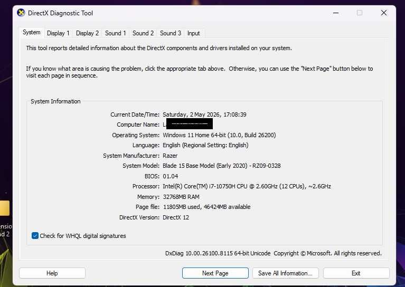
Task: Click the operating system value 'Windows 11 Home 64-bit'
Action: (194, 135)
